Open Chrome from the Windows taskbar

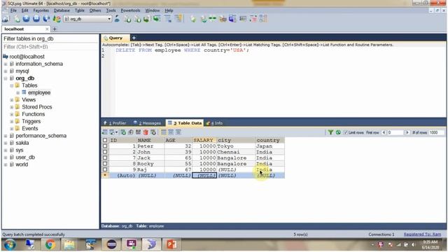[x=50, y=244]
